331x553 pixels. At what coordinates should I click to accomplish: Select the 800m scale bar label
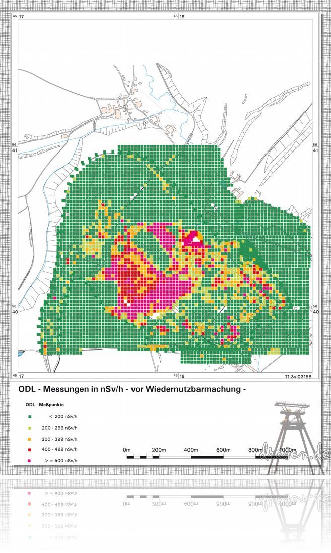(x=255, y=449)
